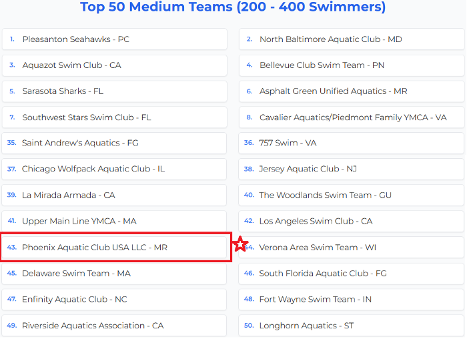Click Verona Area Swim Team - WI
This screenshot has height=341, width=467.
[318, 248]
